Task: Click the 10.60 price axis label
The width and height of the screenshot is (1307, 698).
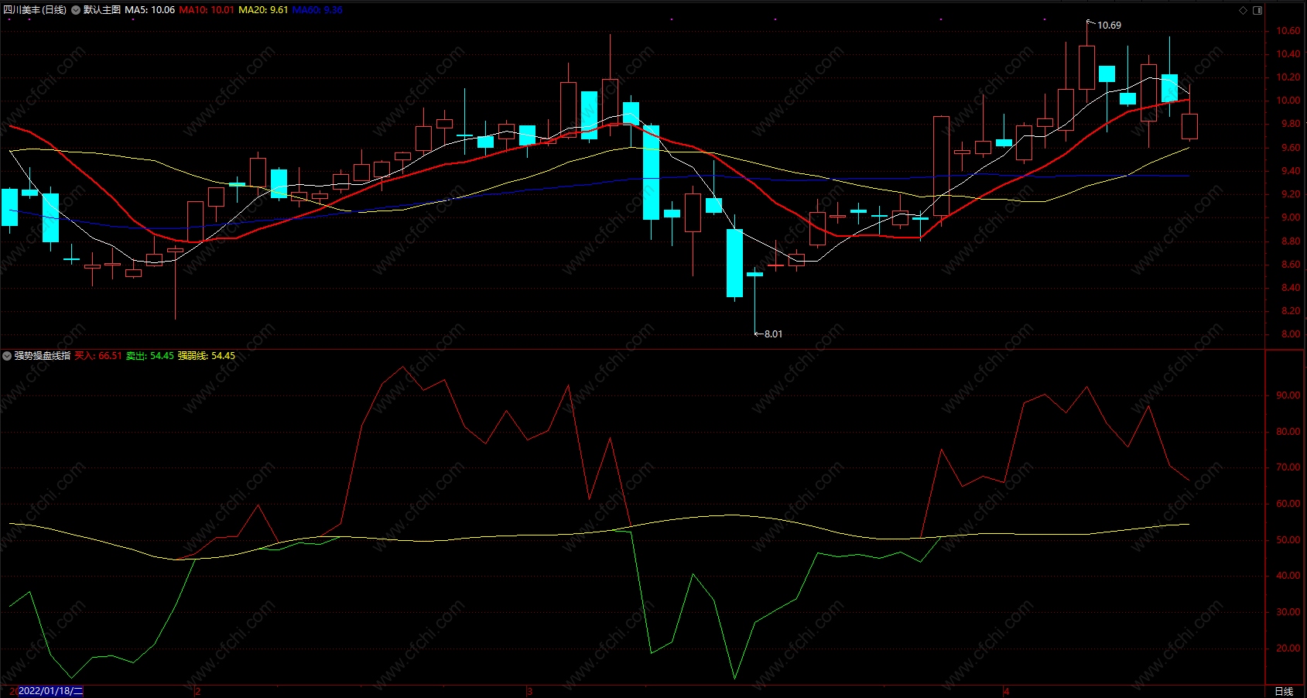Action: pyautogui.click(x=1288, y=31)
